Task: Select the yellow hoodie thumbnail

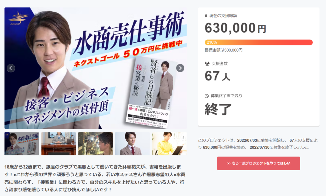Action: coord(169,144)
